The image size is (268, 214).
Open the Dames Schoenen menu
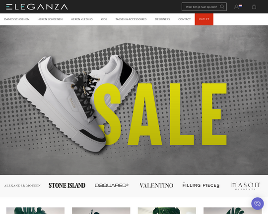point(17,19)
